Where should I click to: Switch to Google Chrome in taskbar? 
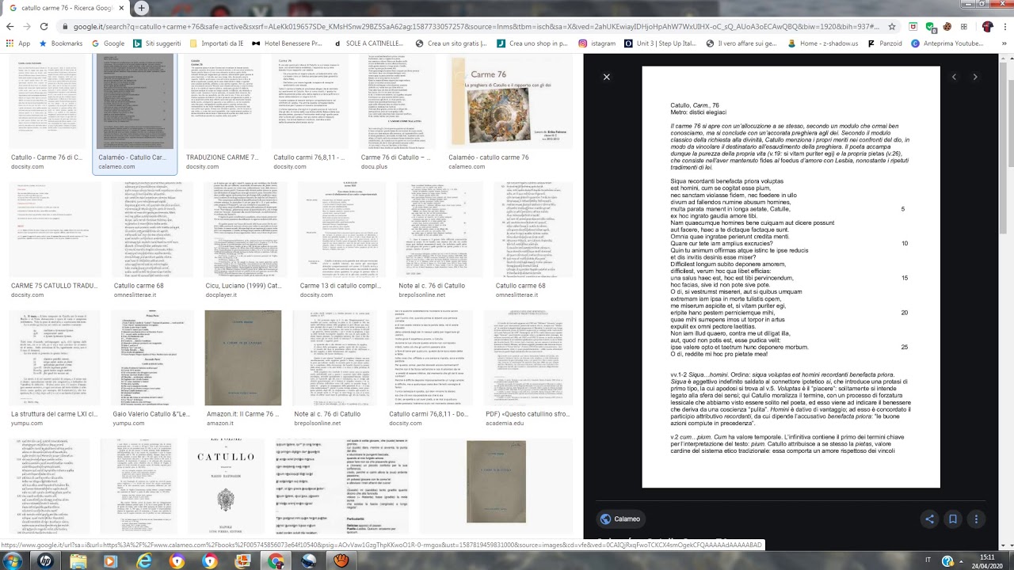coord(276,560)
